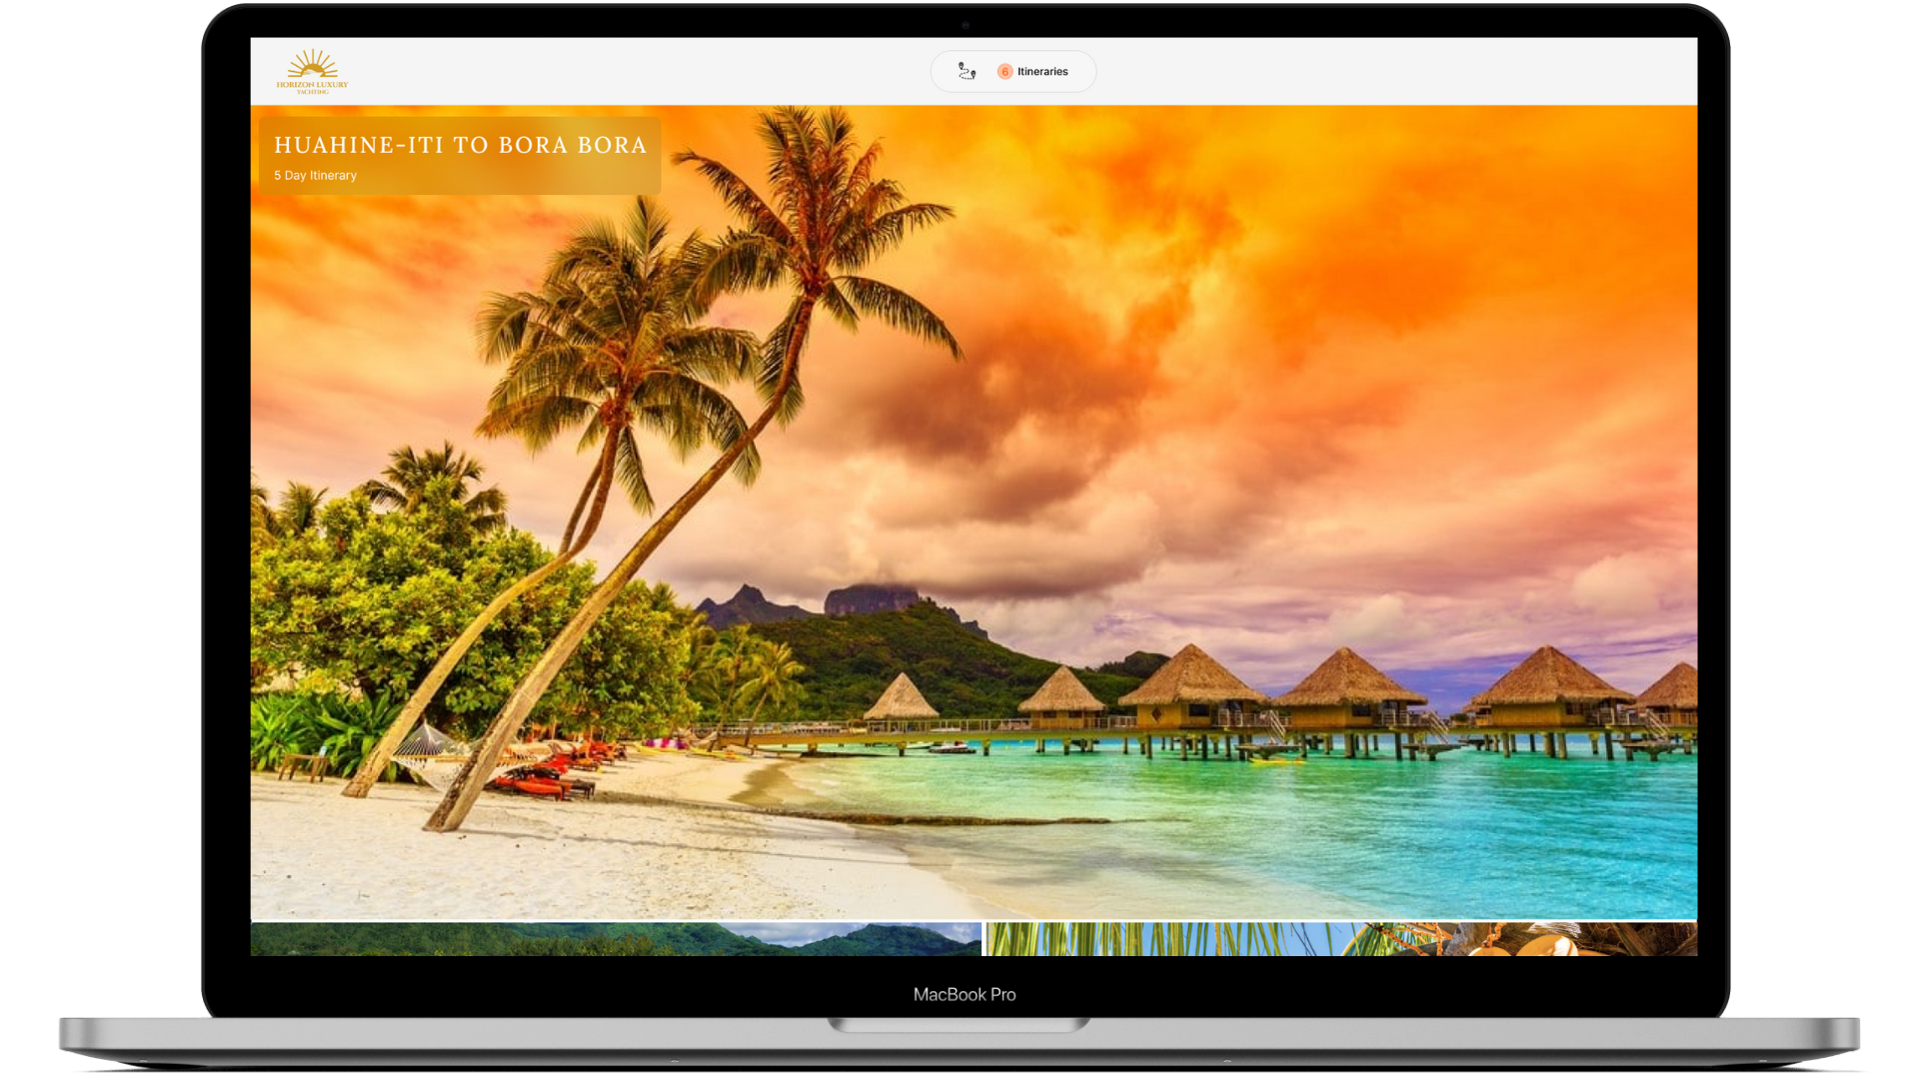Image resolution: width=1919 pixels, height=1079 pixels.
Task: Open the palm leaves and coconut thumbnail
Action: point(1339,939)
